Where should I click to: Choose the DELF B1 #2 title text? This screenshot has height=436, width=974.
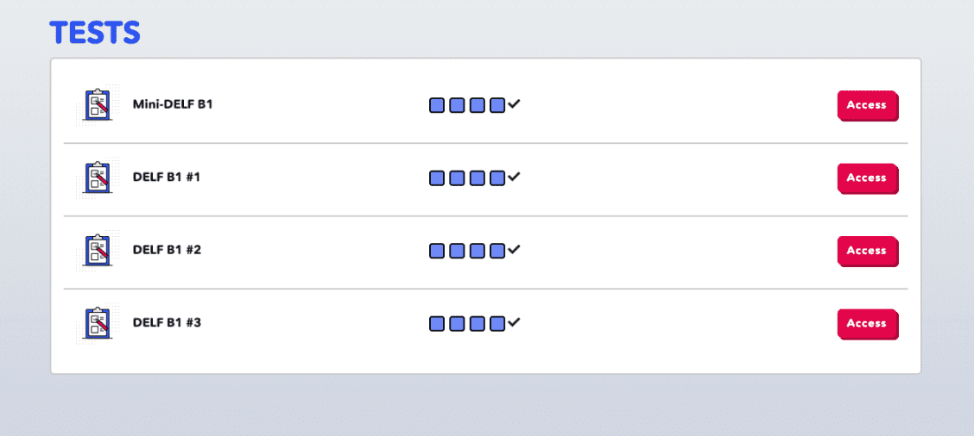tap(167, 250)
